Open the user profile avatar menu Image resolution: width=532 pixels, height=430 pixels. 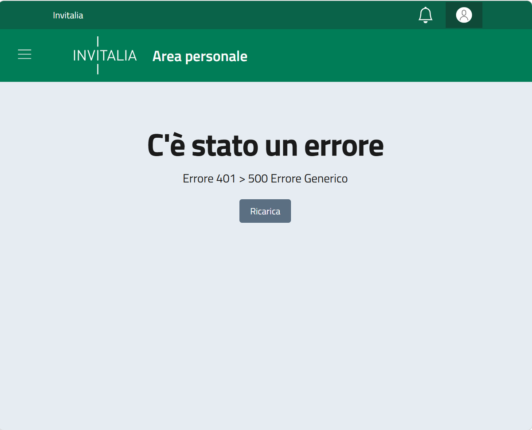[x=464, y=15]
